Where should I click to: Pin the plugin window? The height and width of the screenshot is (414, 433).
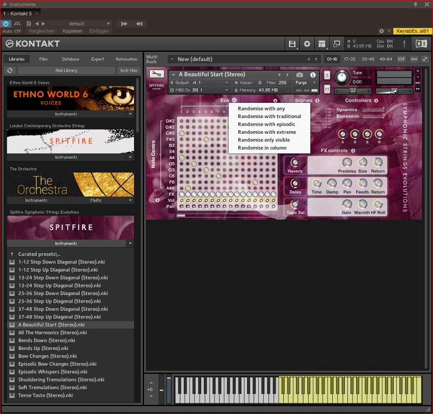coord(415,5)
